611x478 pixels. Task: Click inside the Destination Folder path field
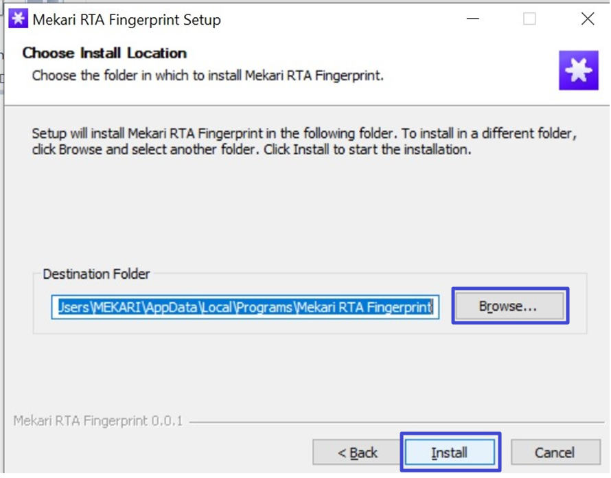point(245,307)
